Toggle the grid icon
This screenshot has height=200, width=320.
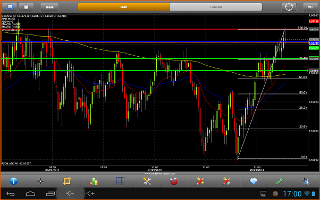(120, 181)
